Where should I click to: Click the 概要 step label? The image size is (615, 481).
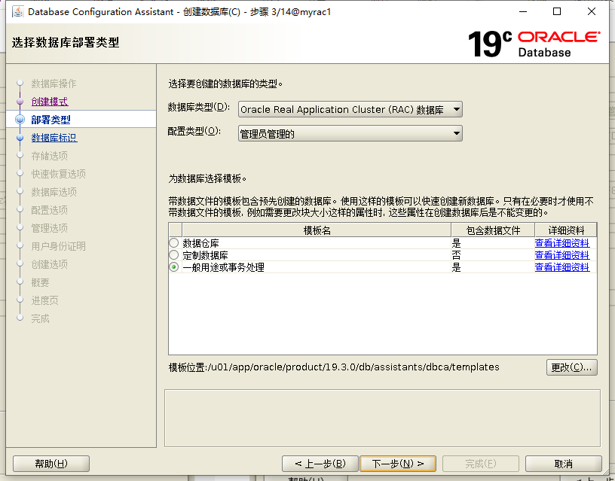(x=41, y=282)
